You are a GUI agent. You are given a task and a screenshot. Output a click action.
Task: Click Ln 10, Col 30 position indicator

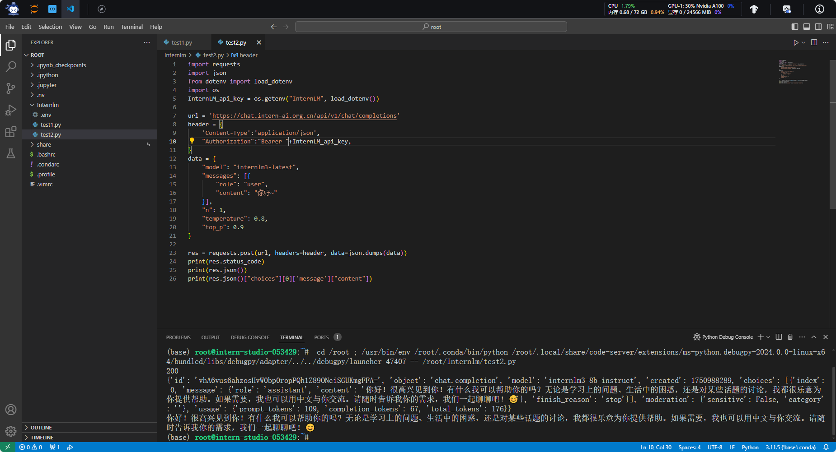[x=656, y=447]
